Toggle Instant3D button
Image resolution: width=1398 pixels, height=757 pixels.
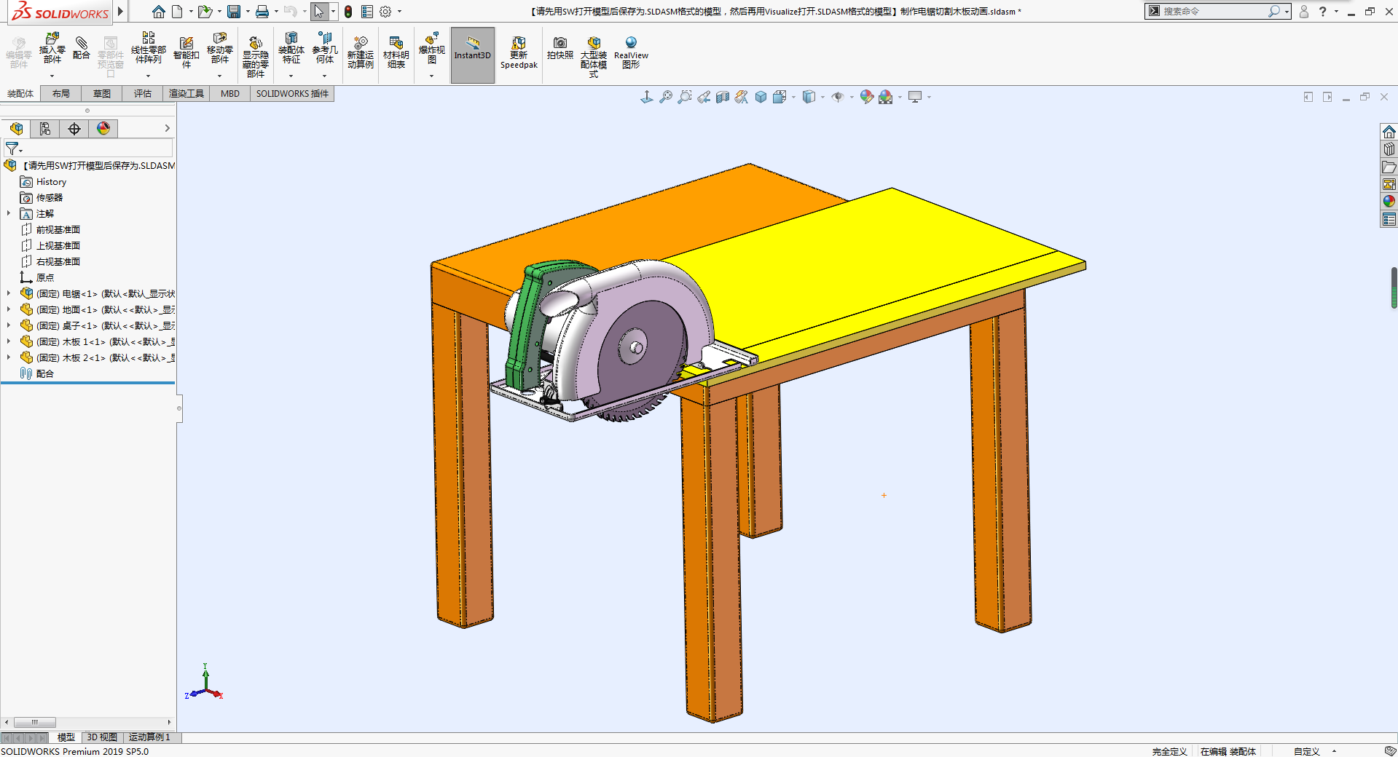(x=473, y=55)
